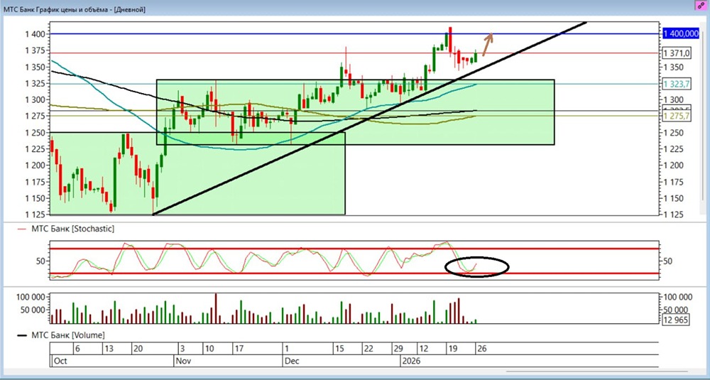Select the 1 371,0 price label
710x380 pixels.
pos(677,53)
